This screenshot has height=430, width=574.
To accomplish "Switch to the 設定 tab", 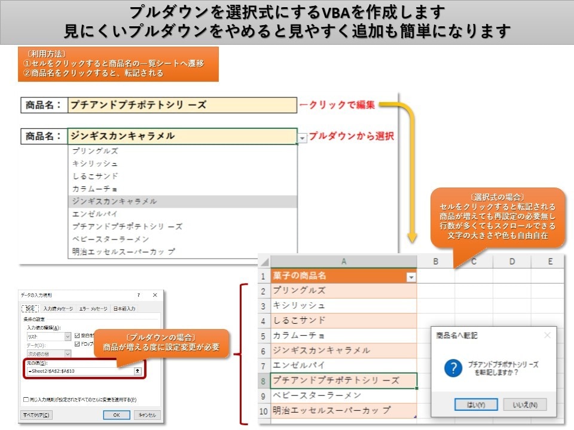I will click(x=30, y=308).
